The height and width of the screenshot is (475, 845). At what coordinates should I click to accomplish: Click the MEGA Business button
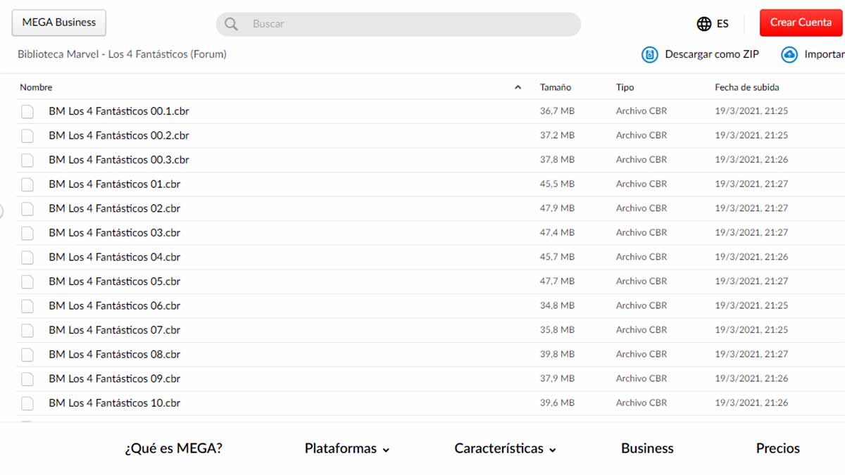(x=58, y=23)
